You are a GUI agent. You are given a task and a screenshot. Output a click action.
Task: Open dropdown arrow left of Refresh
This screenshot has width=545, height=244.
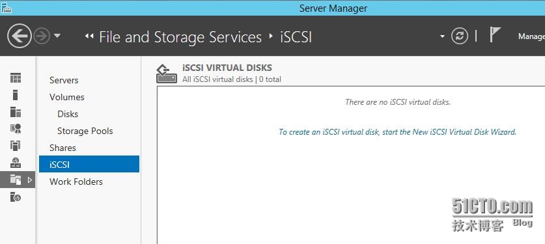442,36
